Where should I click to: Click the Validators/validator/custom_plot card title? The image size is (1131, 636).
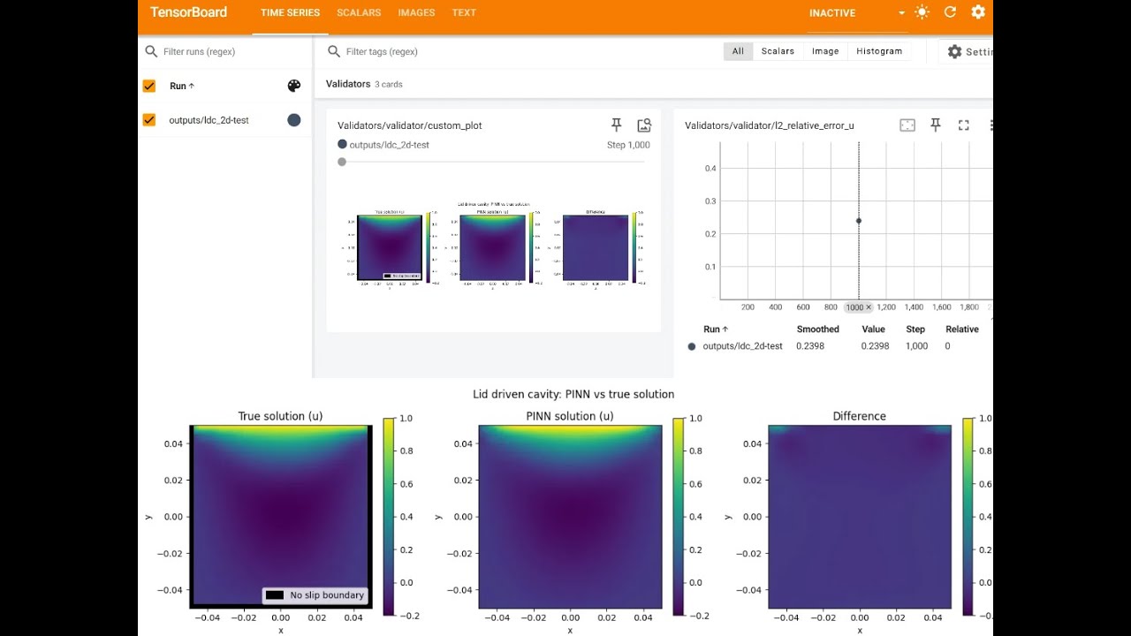[409, 125]
